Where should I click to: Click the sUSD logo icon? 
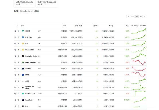[x=23, y=81]
